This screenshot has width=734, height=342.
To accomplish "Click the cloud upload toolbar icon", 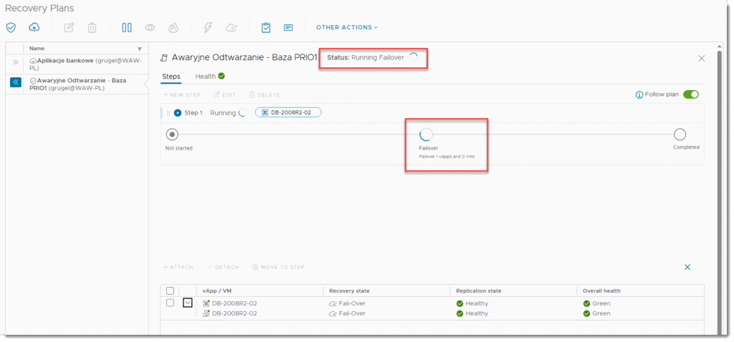I will 34,28.
